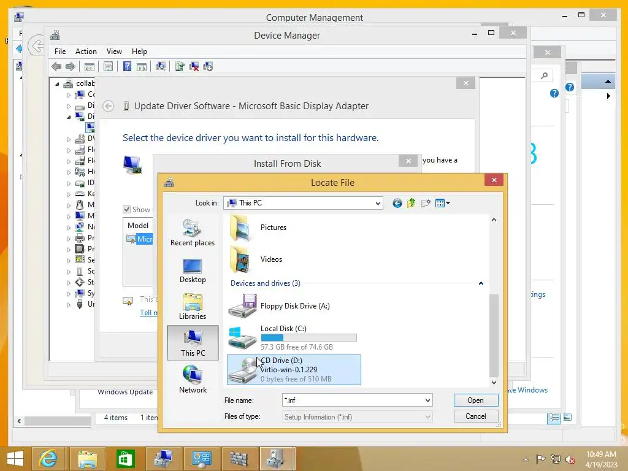The height and width of the screenshot is (471, 628).
Task: Click the Properties toolbar icon in Device Manager
Action: pyautogui.click(x=108, y=66)
